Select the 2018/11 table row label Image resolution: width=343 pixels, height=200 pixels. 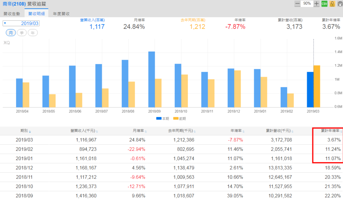[24, 177]
